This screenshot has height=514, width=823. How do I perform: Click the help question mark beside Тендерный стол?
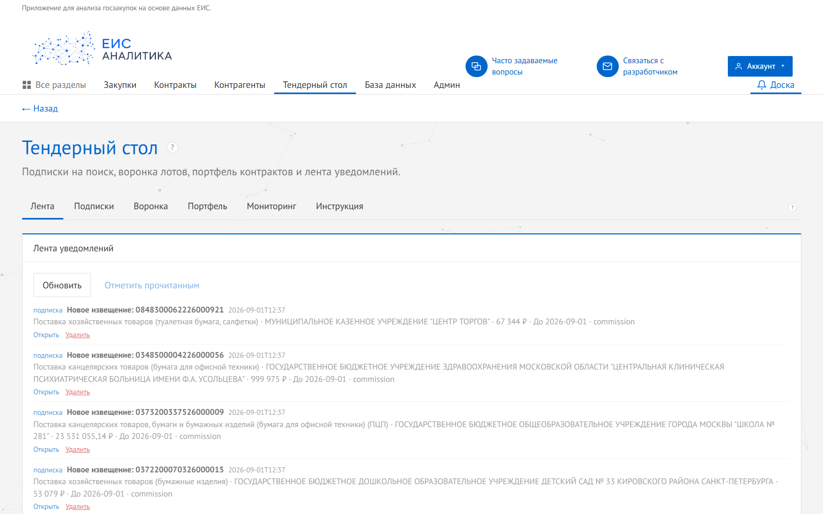173,148
